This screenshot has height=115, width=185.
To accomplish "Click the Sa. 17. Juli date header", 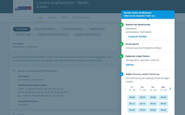I will [x=143, y=89].
